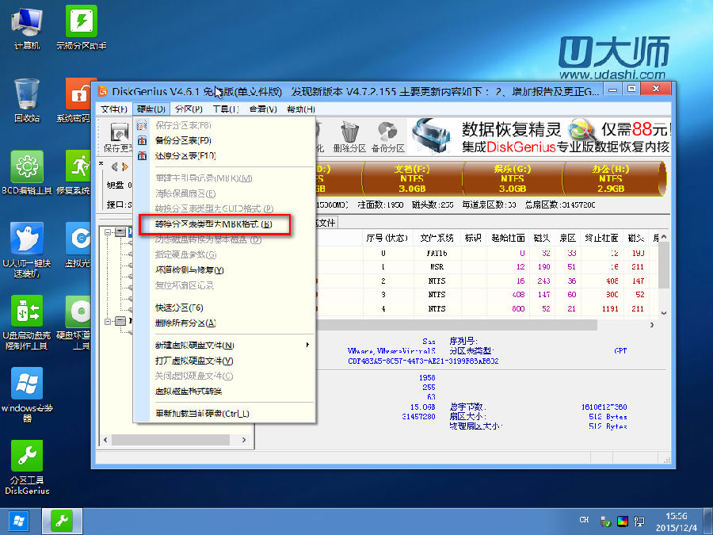The width and height of the screenshot is (713, 535).
Task: Open 回收站 desktop icon
Action: (27, 100)
